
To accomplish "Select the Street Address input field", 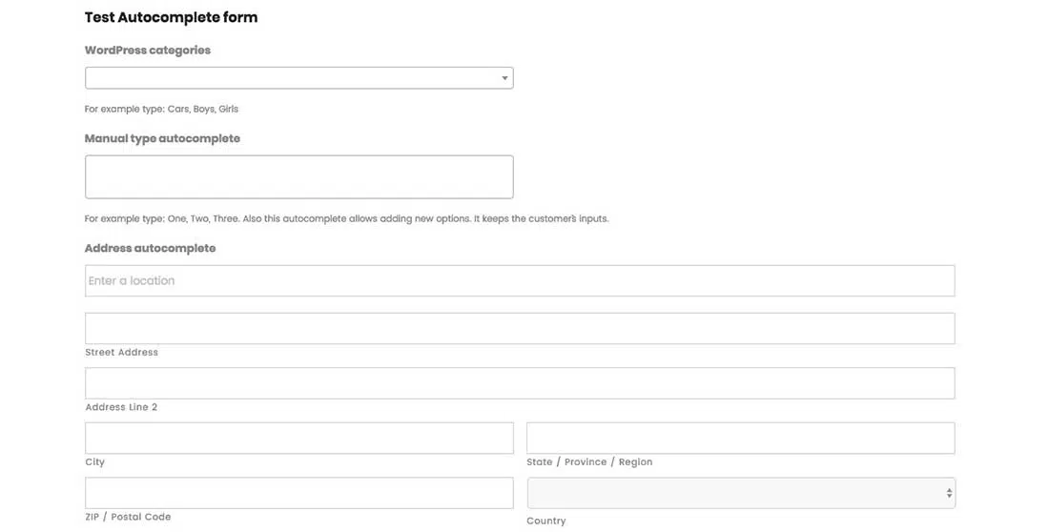I will point(519,329).
